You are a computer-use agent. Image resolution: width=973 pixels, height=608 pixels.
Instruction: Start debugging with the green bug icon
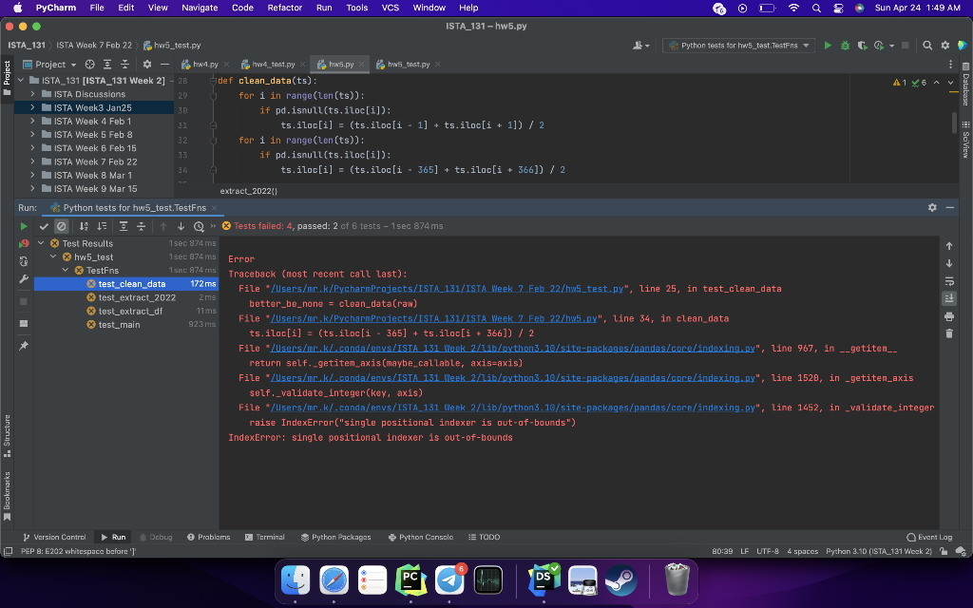coord(845,45)
